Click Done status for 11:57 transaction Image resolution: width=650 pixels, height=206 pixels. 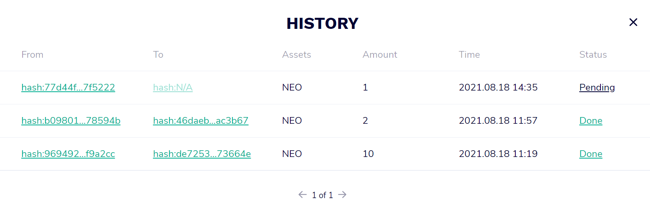[591, 121]
